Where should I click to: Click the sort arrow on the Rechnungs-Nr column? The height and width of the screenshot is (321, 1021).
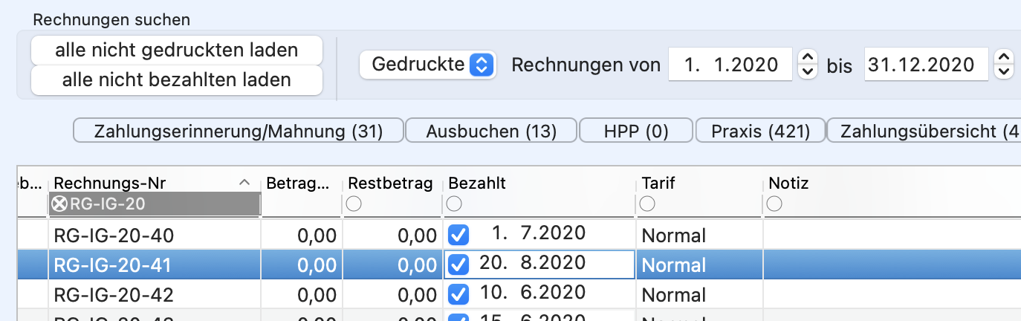(x=245, y=183)
